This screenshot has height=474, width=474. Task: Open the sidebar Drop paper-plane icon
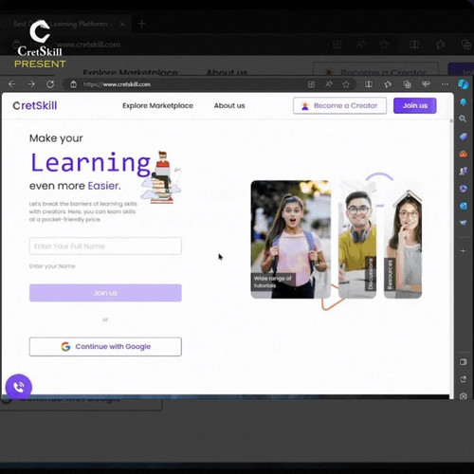click(464, 223)
